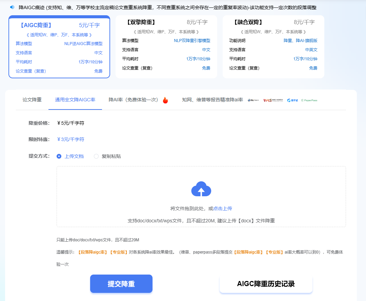Open the 降AI率(免费体验一次) tab
Image resolution: width=366 pixels, height=301 pixels.
coord(133,100)
